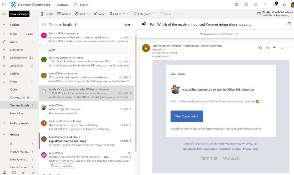
Task: Switch to To Do tasks module
Action: coord(33,172)
